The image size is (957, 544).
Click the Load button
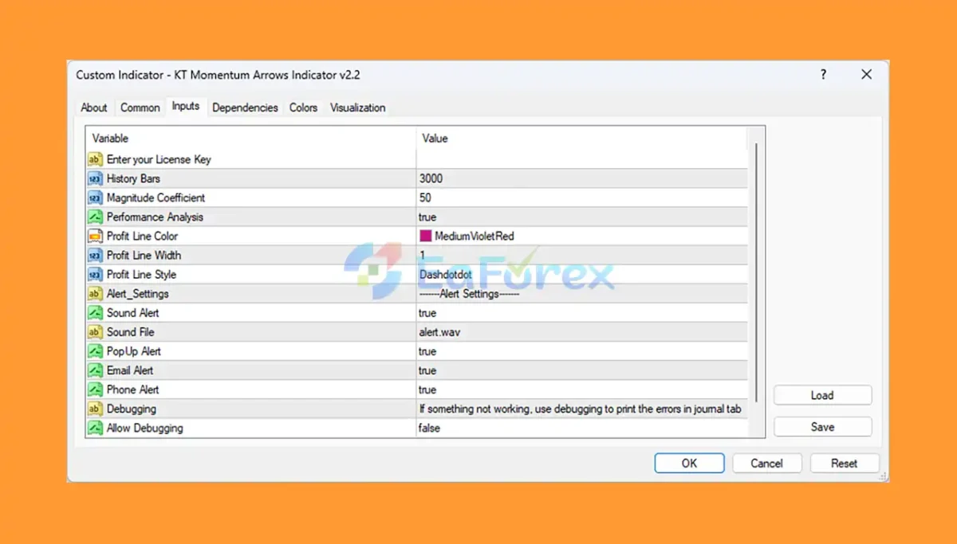coord(822,395)
